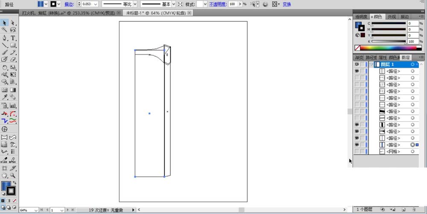This screenshot has height=214, width=427.
Task: Select the Direct Selection (white arrow) tool
Action: tap(13, 23)
